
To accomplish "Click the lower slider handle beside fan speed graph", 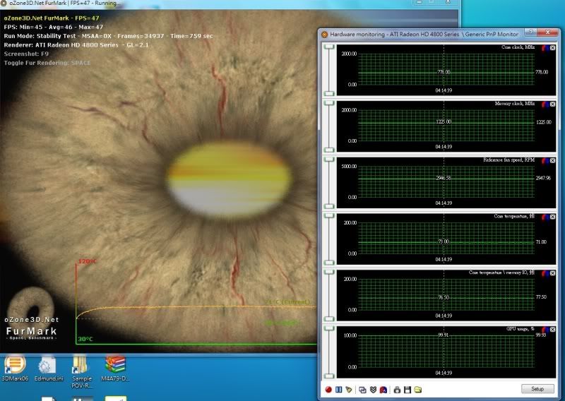I will click(329, 206).
